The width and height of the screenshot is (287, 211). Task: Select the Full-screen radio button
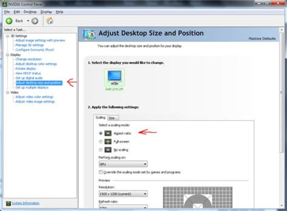click(100, 142)
